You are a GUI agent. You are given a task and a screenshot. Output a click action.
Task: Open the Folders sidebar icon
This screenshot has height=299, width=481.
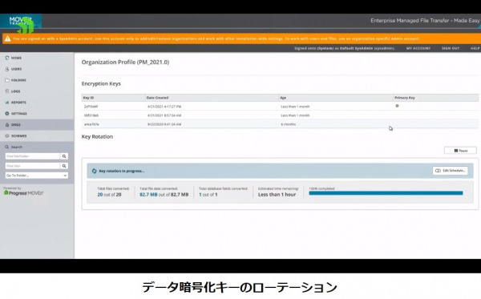coord(7,80)
